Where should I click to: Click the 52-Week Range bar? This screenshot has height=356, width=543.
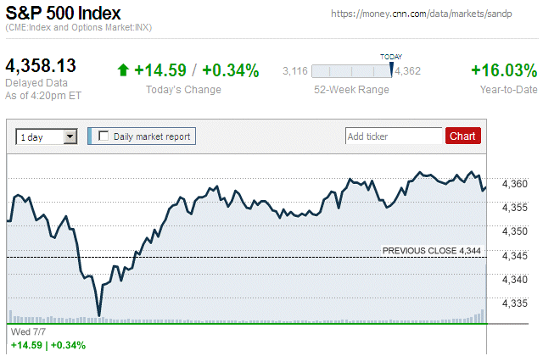[x=352, y=71]
